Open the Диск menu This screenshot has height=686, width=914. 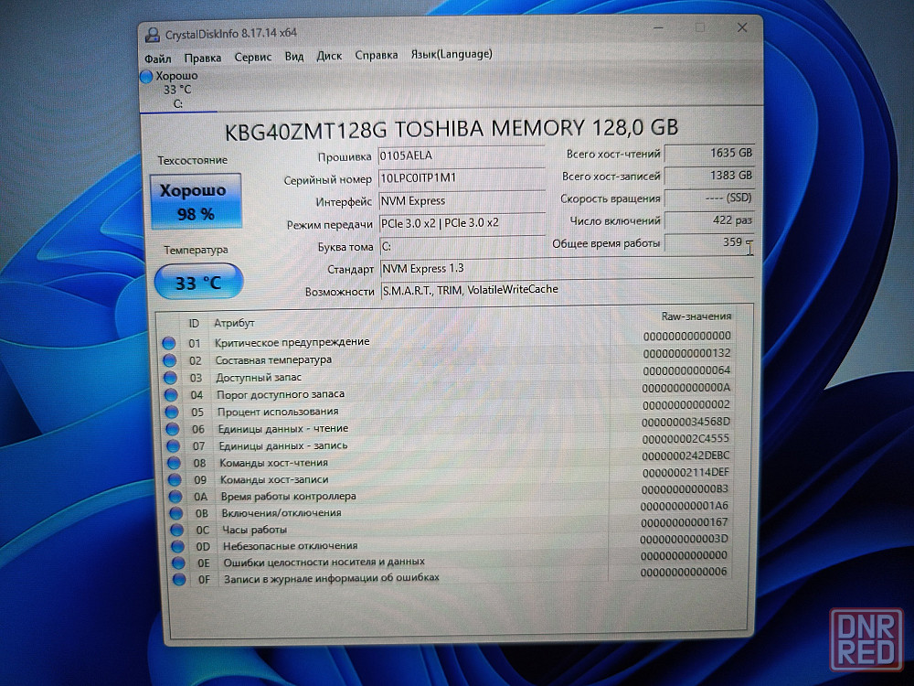coord(329,56)
